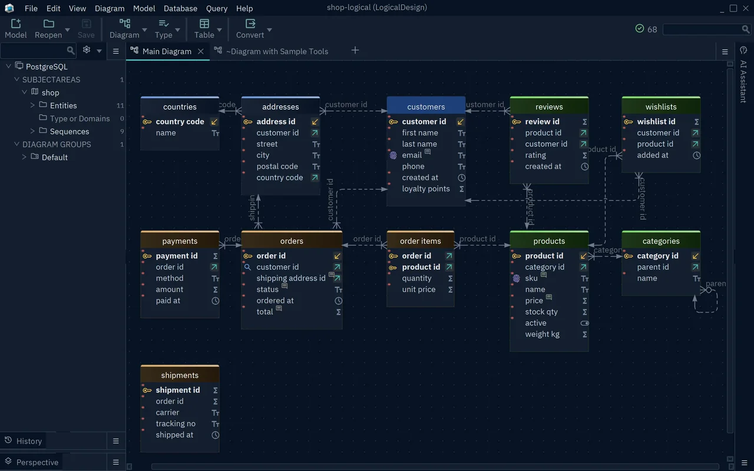Expand the Sequences folder
Viewport: 754px width, 471px height.
click(x=32, y=131)
